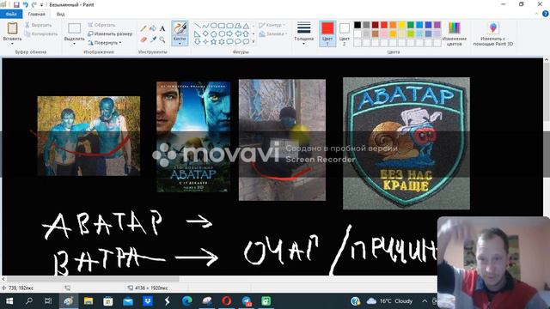Activate Color 1 selector
The height and width of the screenshot is (309, 550).
point(327,33)
